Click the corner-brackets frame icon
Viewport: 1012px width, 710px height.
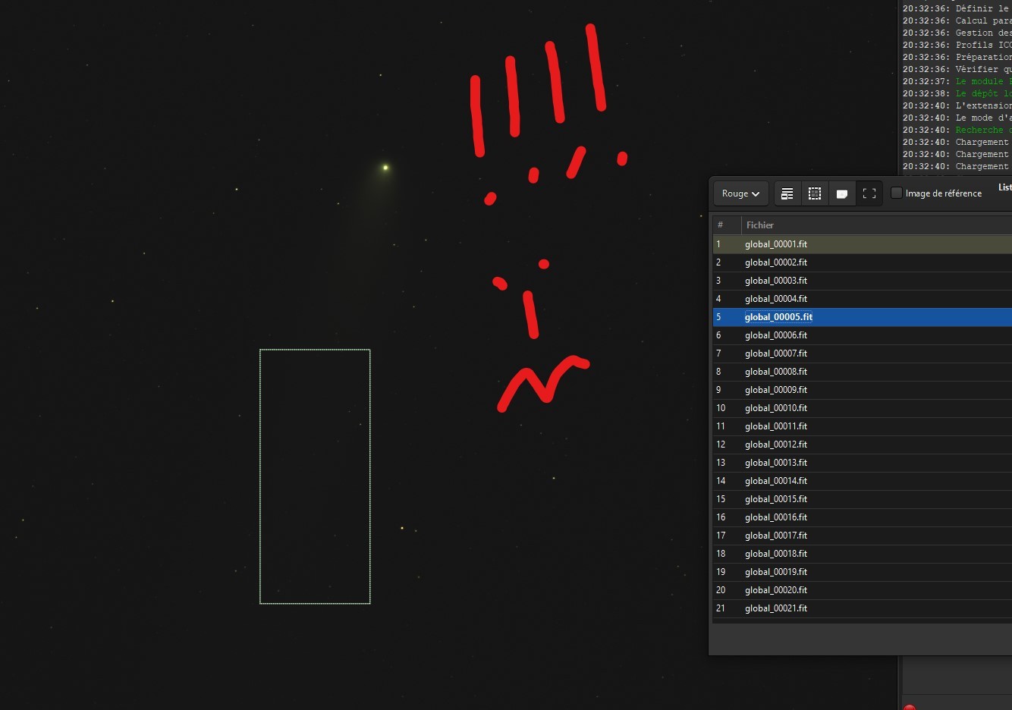click(869, 193)
